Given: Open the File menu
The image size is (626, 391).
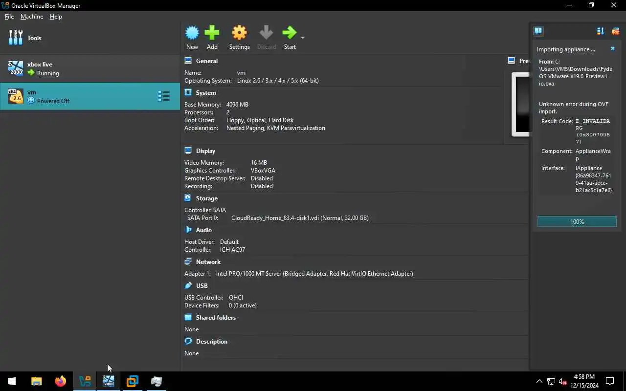Looking at the screenshot, I should click(9, 17).
